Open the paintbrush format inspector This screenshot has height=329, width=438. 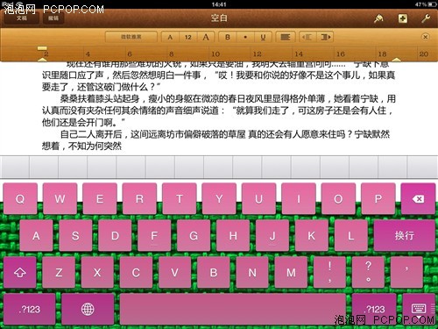point(378,18)
